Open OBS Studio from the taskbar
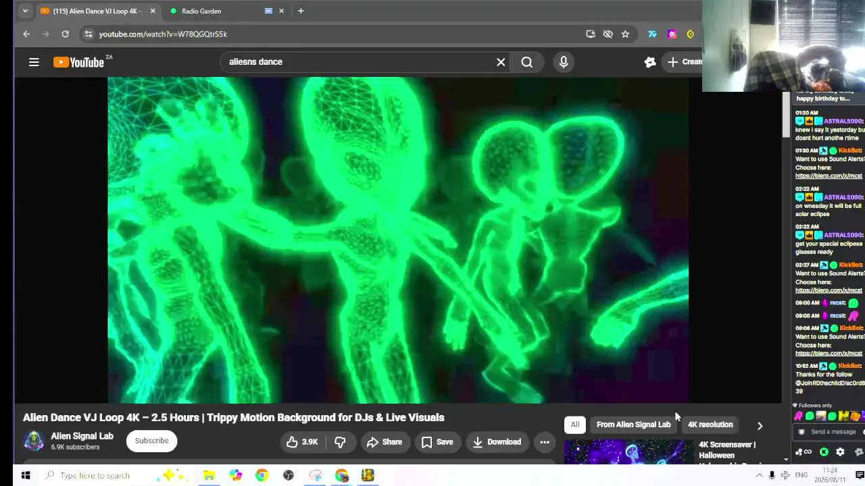The width and height of the screenshot is (865, 486). point(289,475)
